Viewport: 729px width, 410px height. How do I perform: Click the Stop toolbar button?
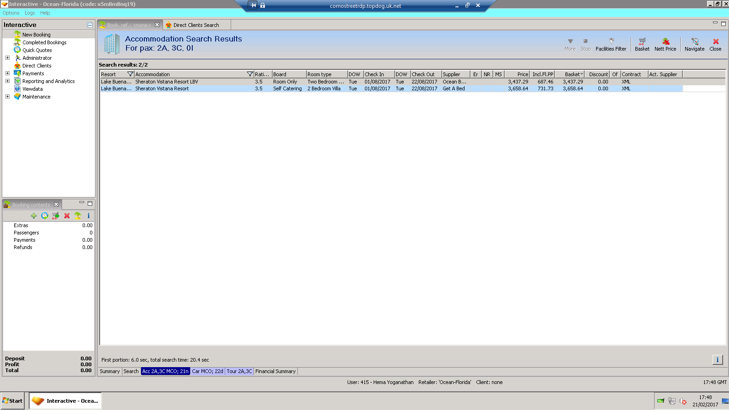[x=586, y=44]
